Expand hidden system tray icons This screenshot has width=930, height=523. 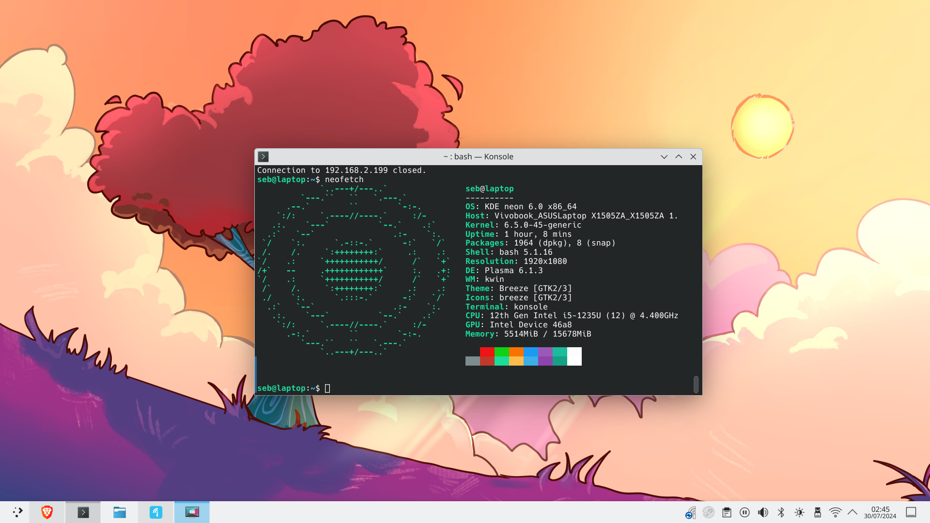(x=852, y=512)
